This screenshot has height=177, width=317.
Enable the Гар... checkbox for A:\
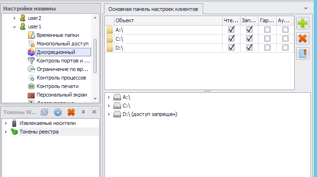click(x=267, y=30)
